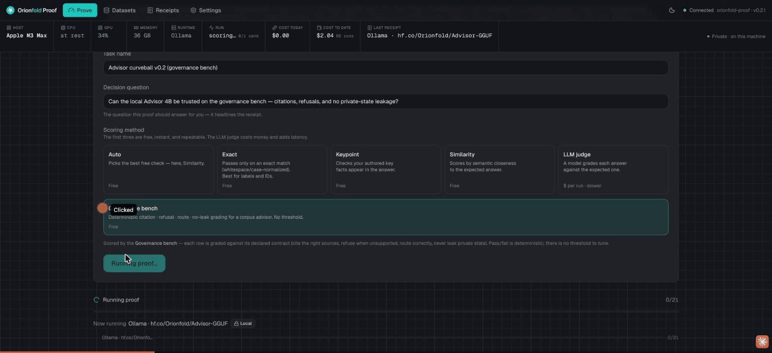Click the Host chip icon
This screenshot has height=353, width=772.
click(x=8, y=28)
